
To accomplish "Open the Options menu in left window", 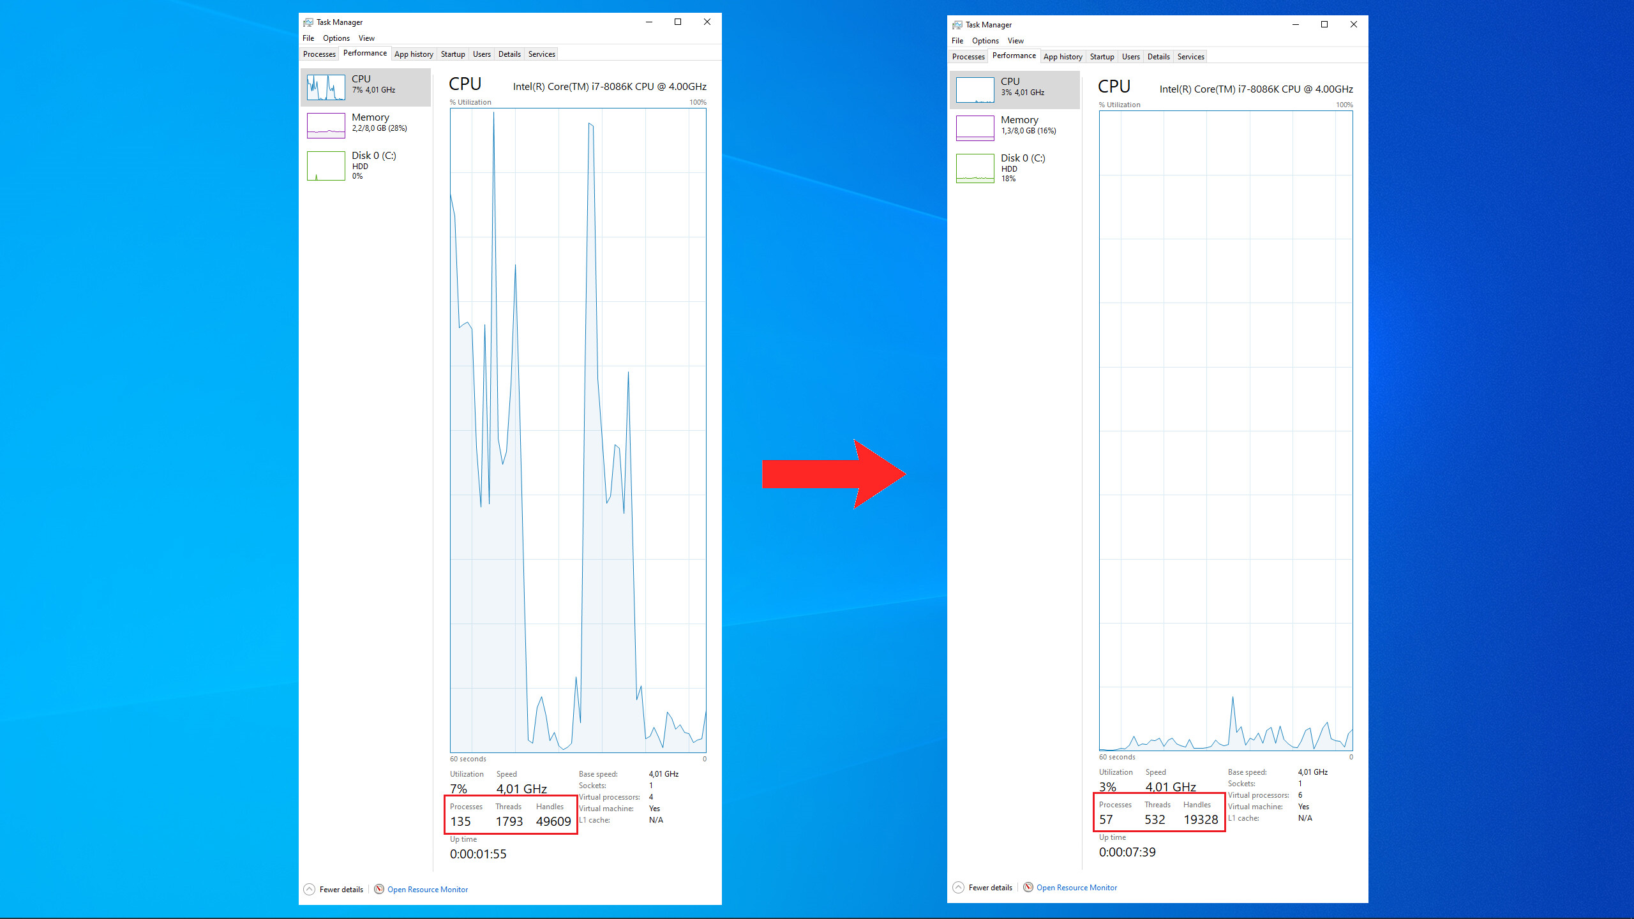I will tap(336, 38).
